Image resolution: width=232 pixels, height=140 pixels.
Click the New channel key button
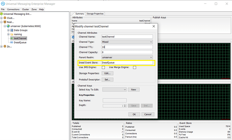pyautogui.click(x=133, y=90)
